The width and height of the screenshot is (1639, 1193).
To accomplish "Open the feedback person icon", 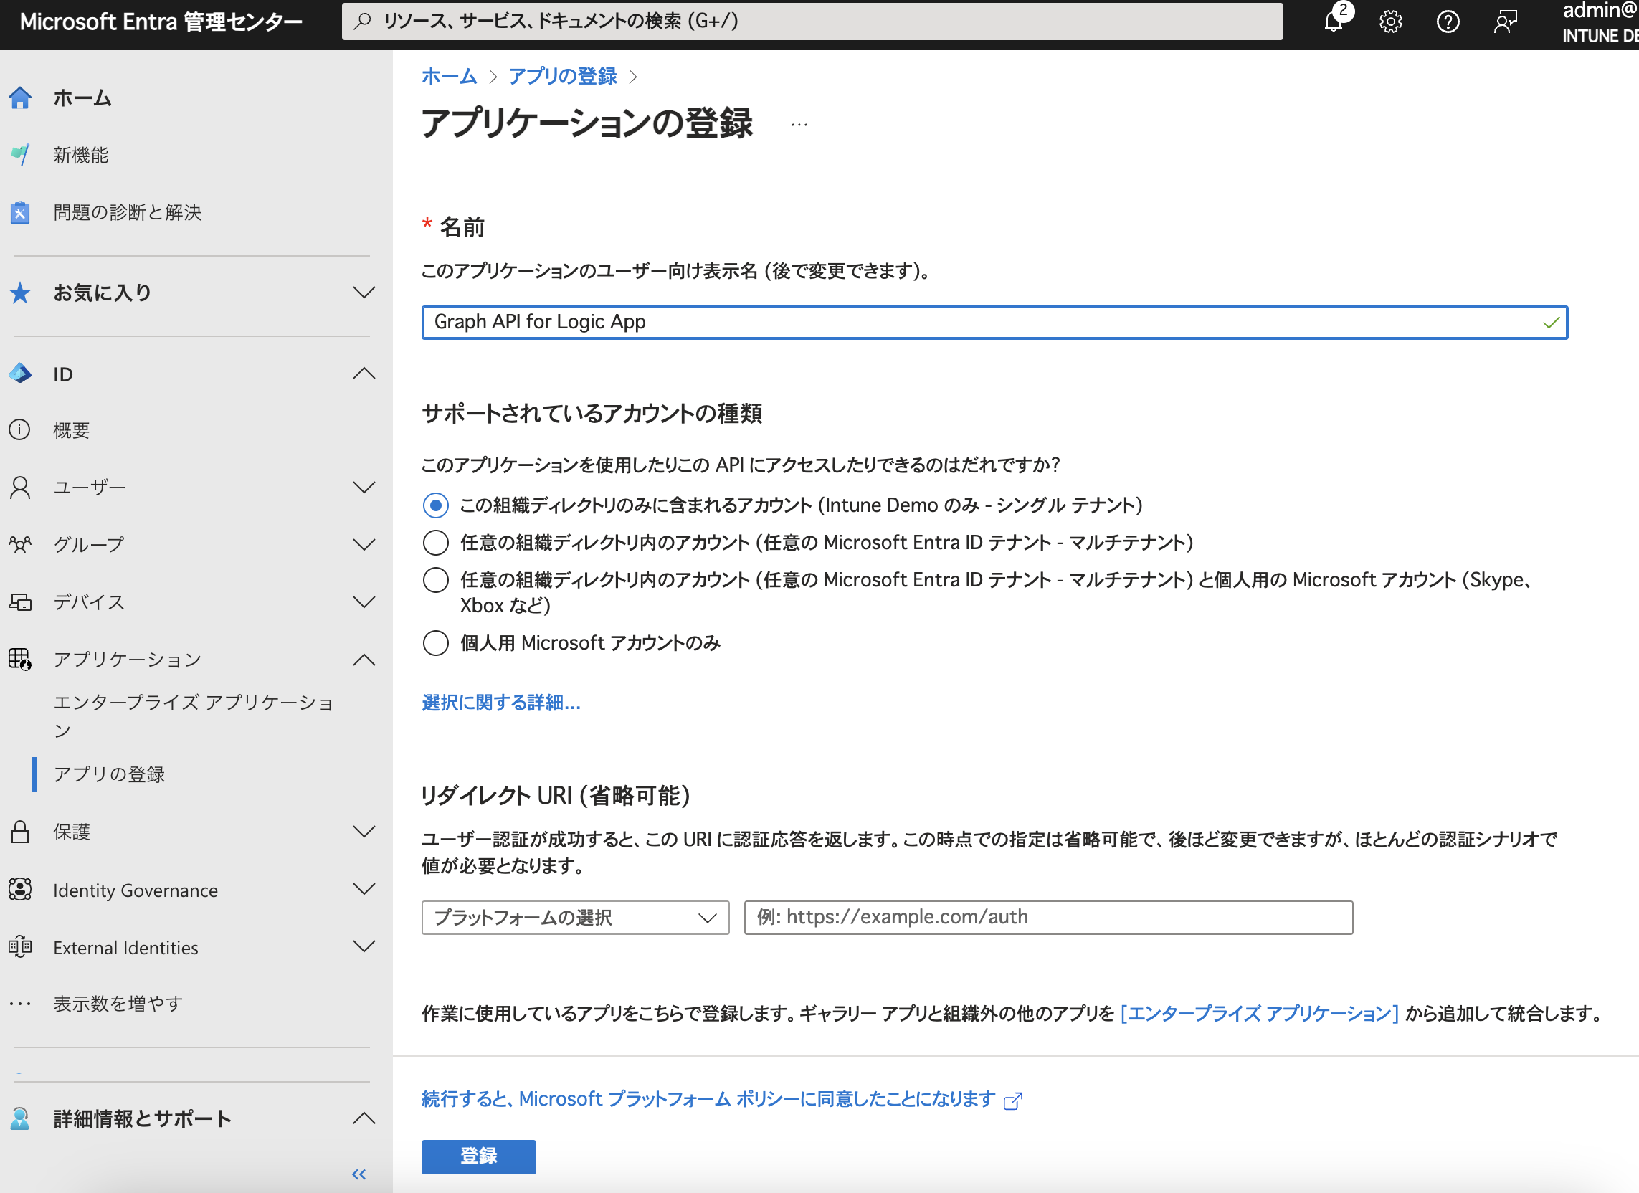I will tap(1505, 22).
